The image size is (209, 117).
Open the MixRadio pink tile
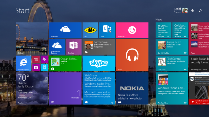pyautogui.click(x=132, y=30)
